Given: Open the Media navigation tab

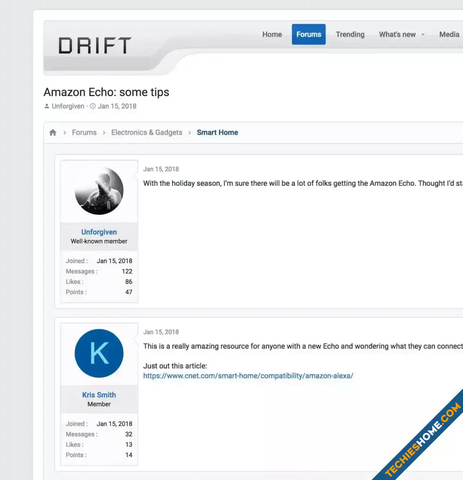Looking at the screenshot, I should 449,34.
